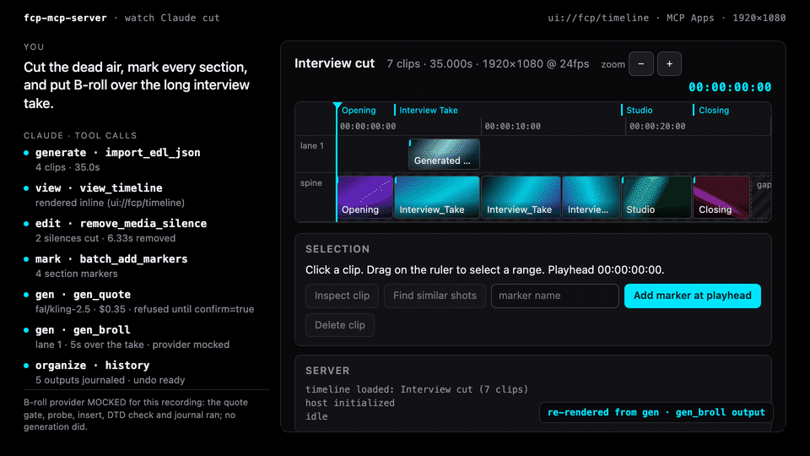Viewport: 810px width, 456px height.
Task: Click the 'fcp-mcp-server' header title
Action: pyautogui.click(x=65, y=18)
